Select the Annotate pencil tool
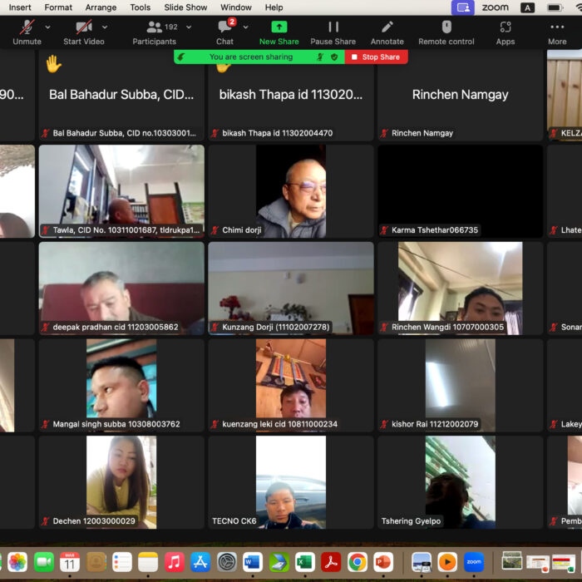 387,27
